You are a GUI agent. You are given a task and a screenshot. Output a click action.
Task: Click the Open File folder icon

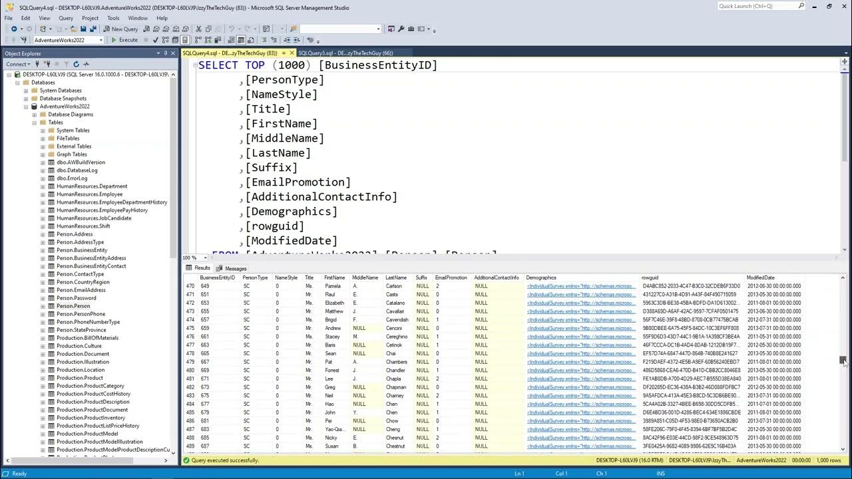pos(73,29)
